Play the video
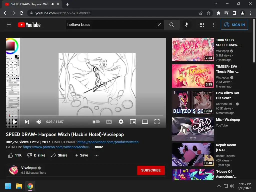The height and width of the screenshot is (192, 256). 15,122
